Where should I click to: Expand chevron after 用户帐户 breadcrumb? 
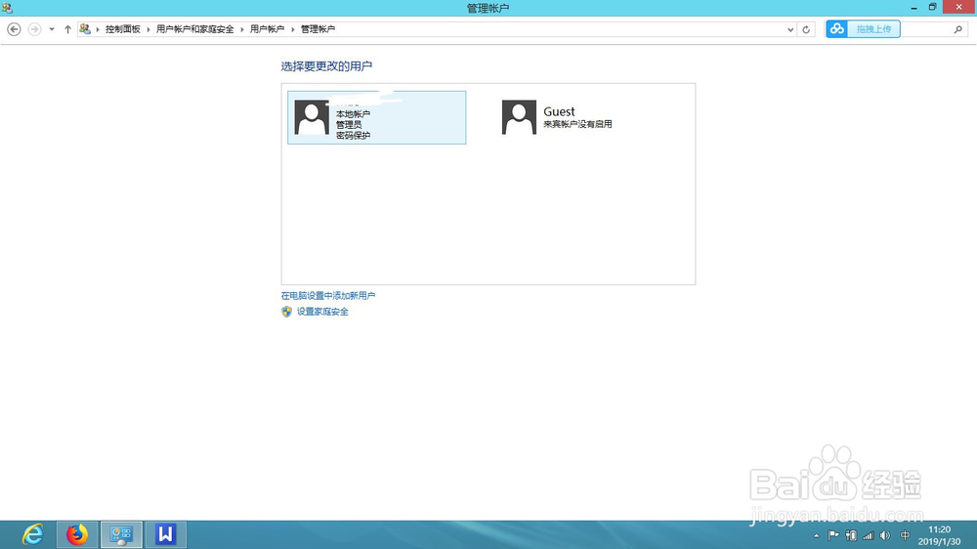(x=292, y=29)
